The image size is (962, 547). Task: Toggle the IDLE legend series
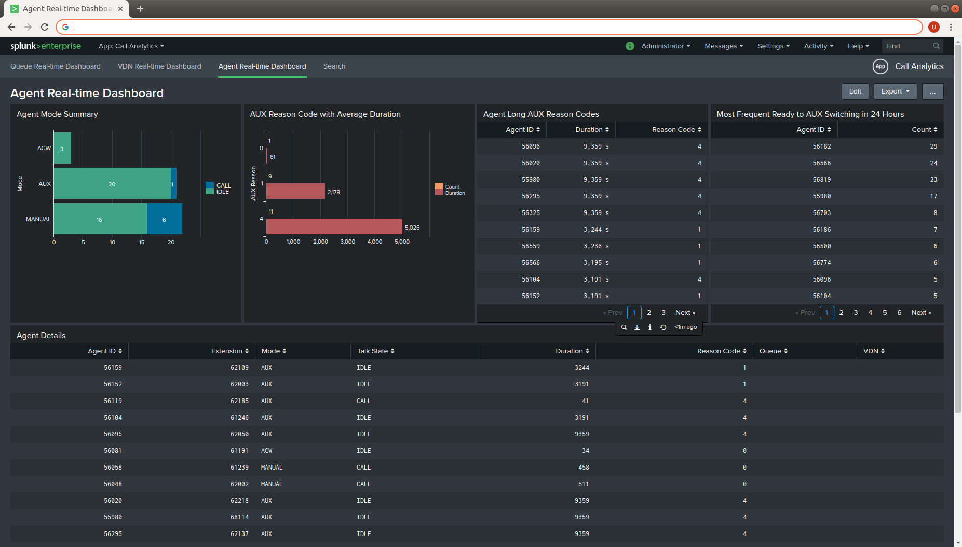222,192
